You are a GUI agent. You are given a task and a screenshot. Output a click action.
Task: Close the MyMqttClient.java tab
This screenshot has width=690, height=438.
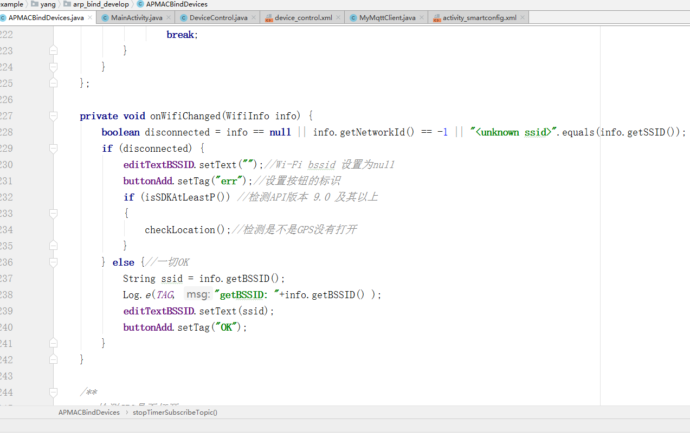coord(422,17)
